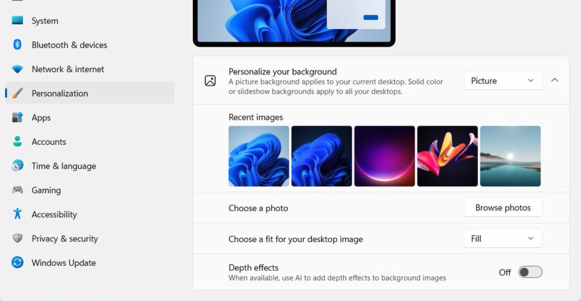The image size is (581, 301).
Task: Click the picture background applies description
Action: point(336,86)
